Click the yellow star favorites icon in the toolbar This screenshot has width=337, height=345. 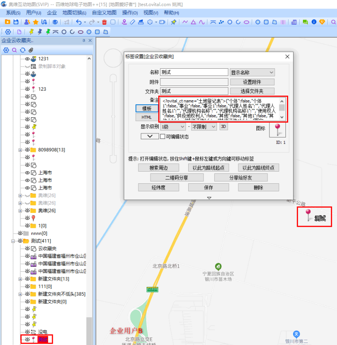[x=35, y=22]
